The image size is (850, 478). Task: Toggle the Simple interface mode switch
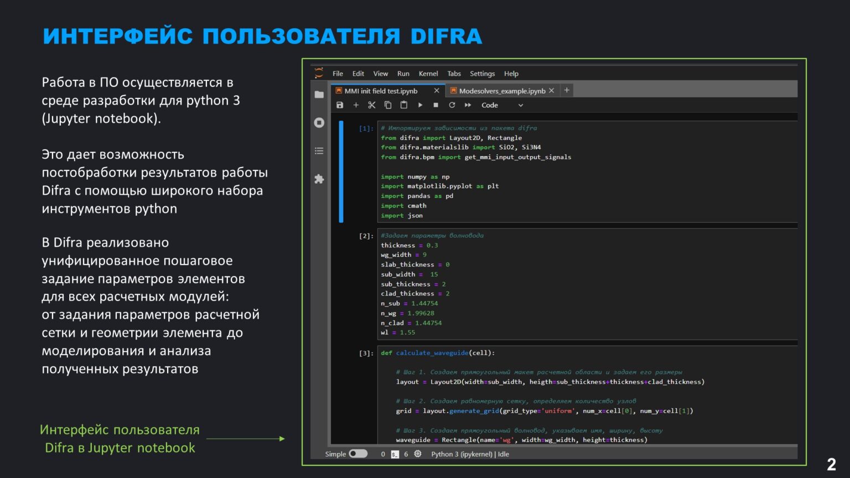[358, 454]
